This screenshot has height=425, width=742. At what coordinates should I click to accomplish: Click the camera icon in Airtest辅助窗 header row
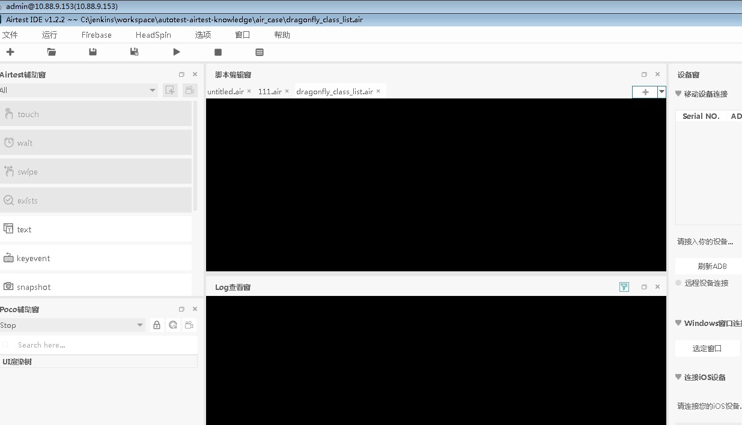tap(190, 90)
